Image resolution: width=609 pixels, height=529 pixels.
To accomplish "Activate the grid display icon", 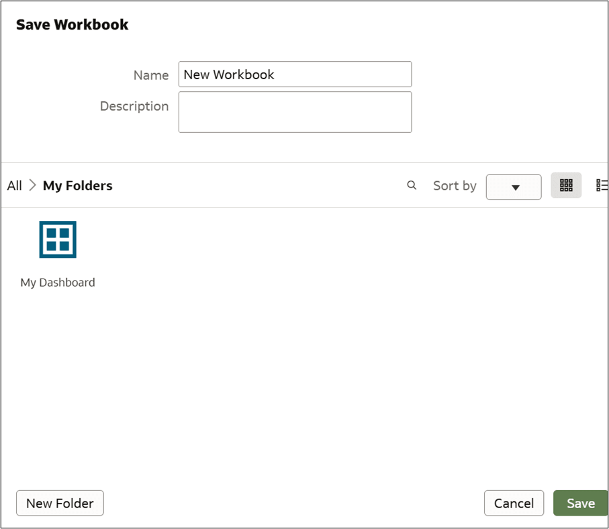I will tap(566, 185).
